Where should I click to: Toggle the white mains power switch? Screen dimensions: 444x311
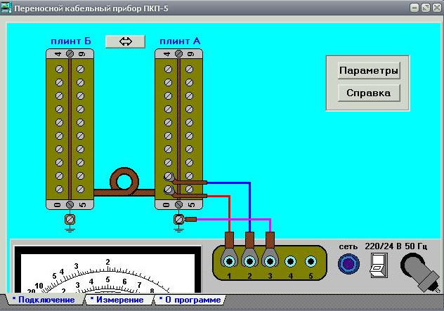pyautogui.click(x=379, y=265)
